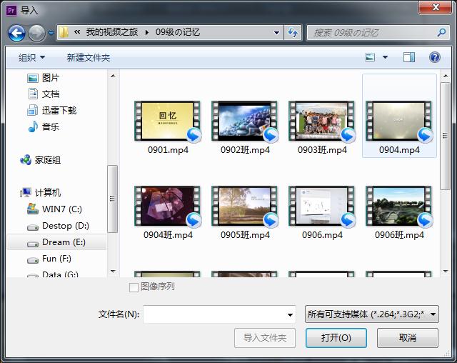
Task: Open Destop (D:) drive
Action: tap(58, 226)
